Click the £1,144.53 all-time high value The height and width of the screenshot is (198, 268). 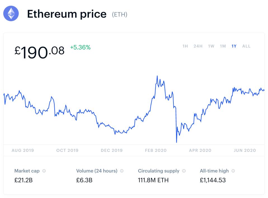click(x=213, y=180)
